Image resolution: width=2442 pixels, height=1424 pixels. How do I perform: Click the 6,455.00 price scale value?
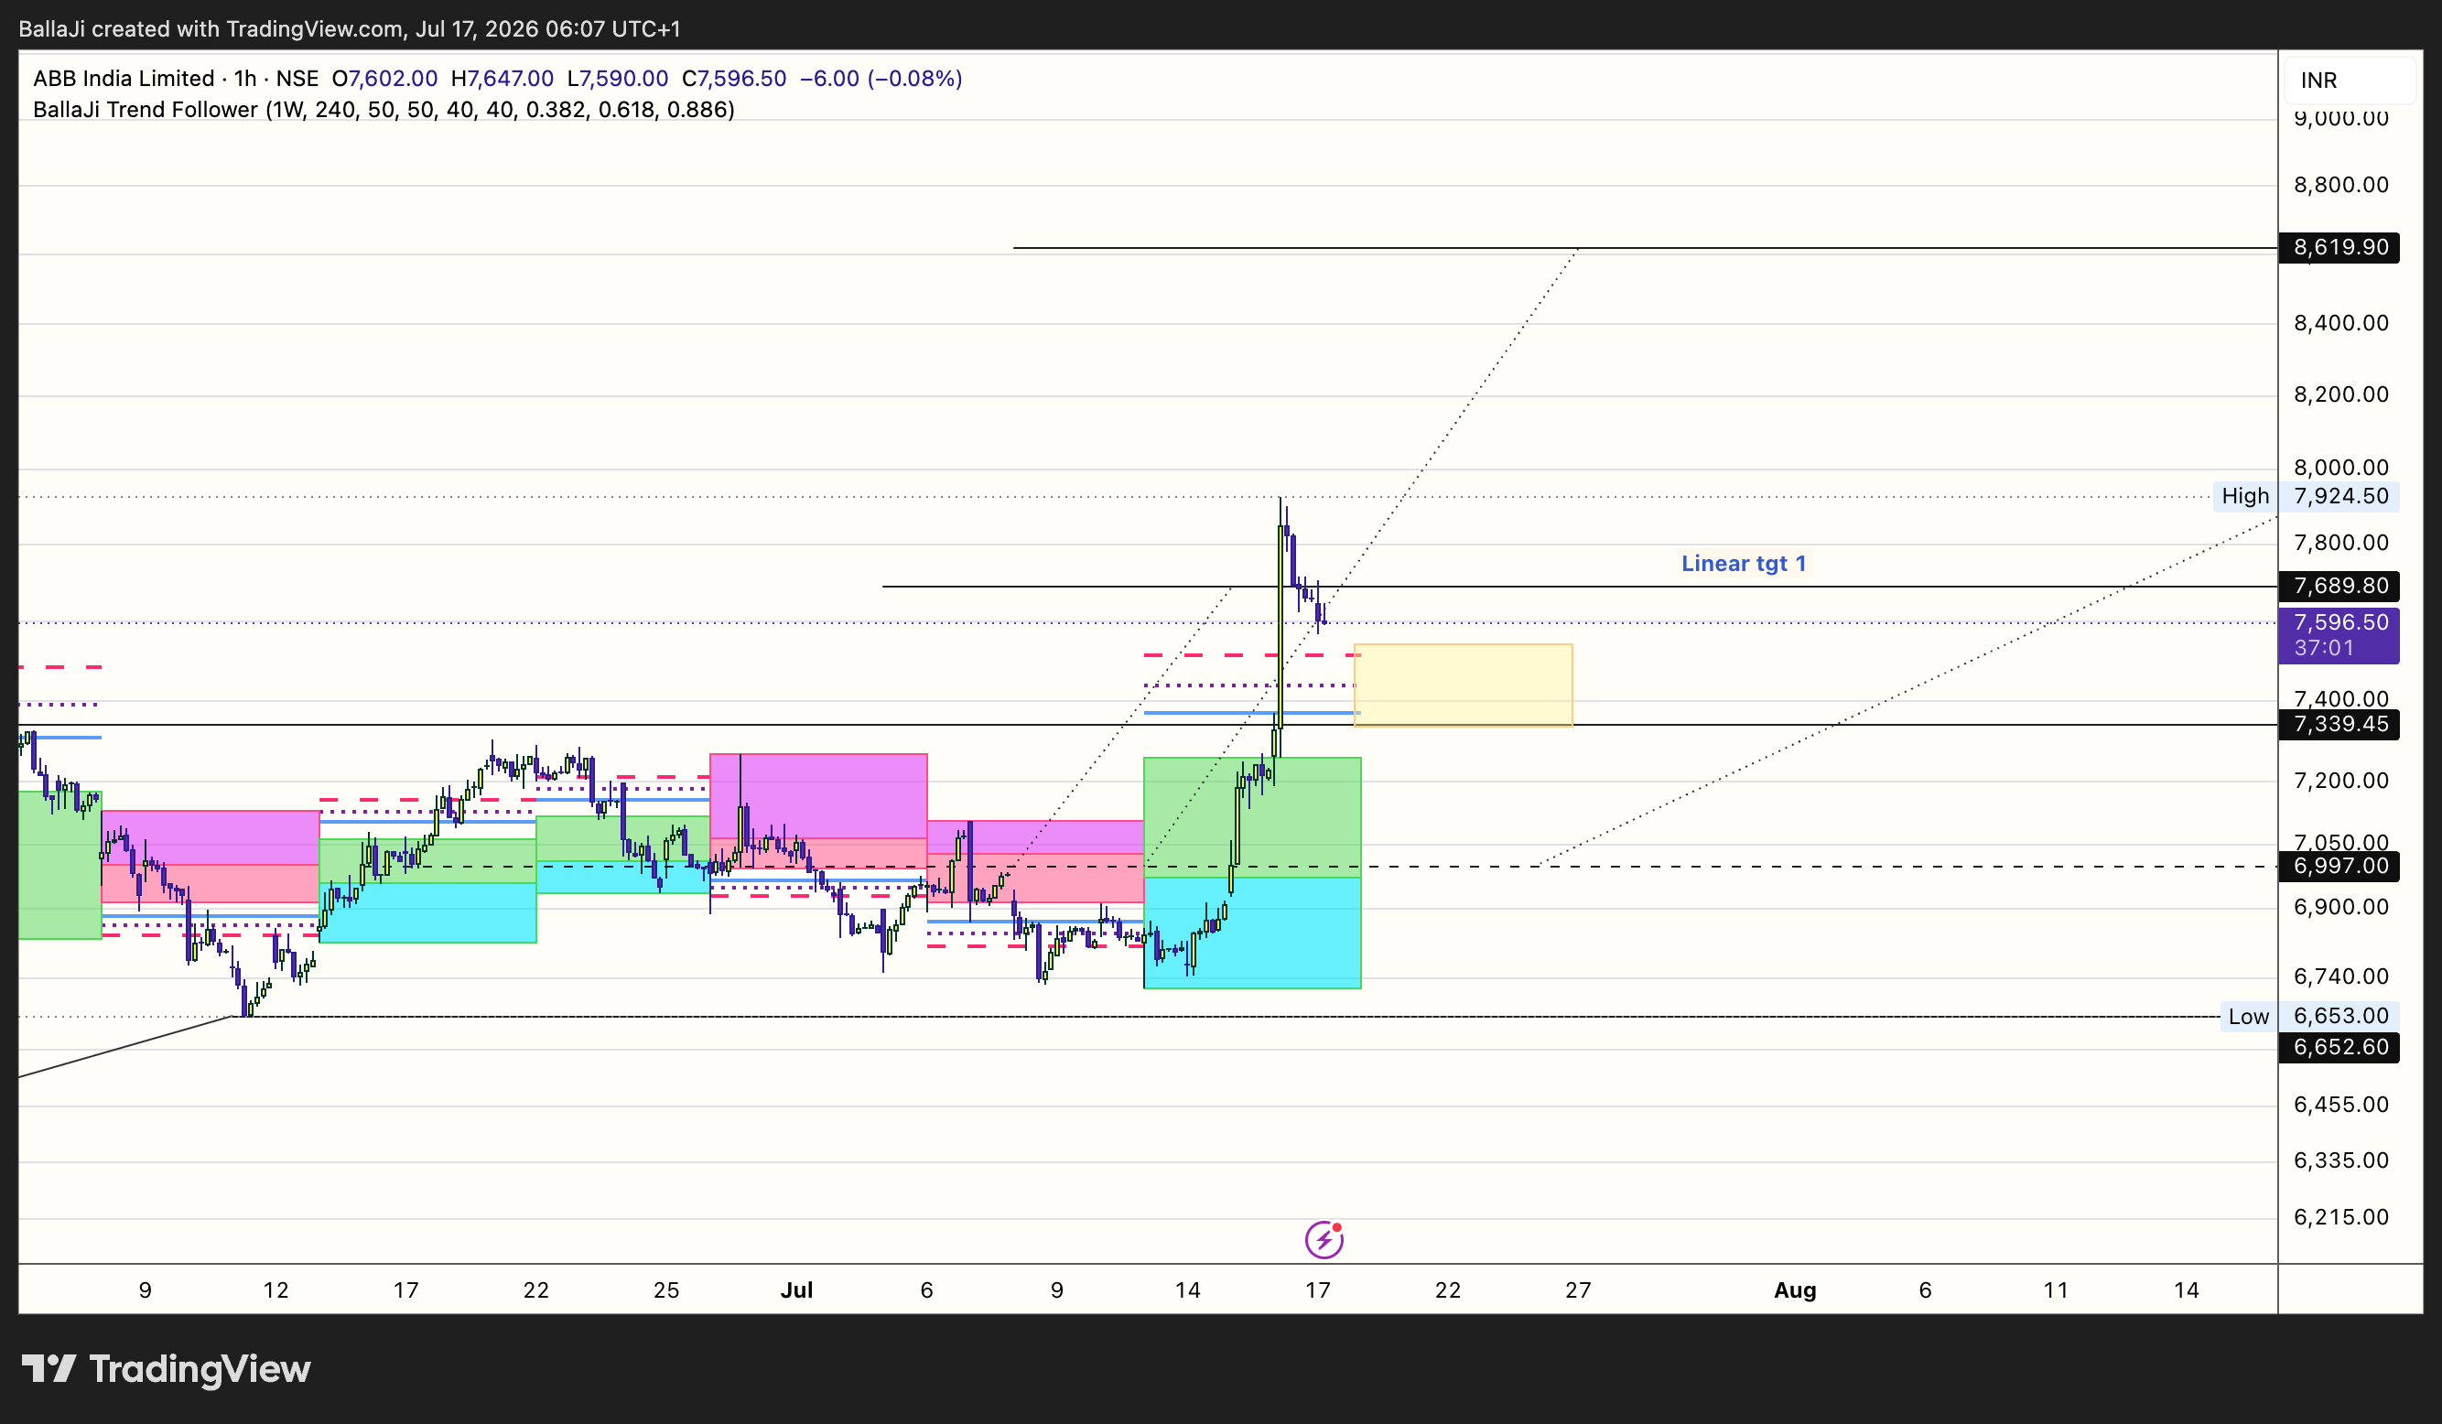click(x=2340, y=1105)
